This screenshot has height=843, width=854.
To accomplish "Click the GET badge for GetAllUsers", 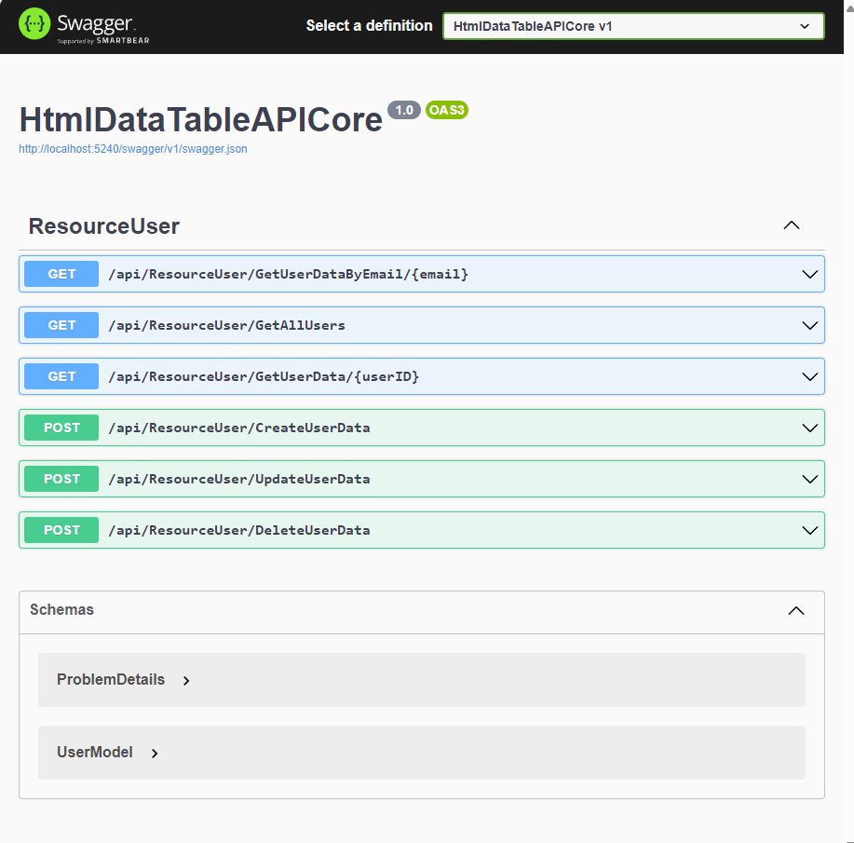I will pyautogui.click(x=61, y=325).
